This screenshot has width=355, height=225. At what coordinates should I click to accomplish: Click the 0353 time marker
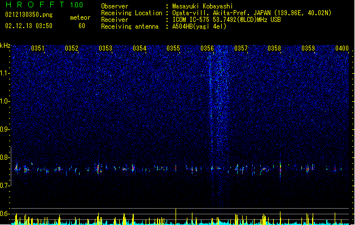point(106,48)
